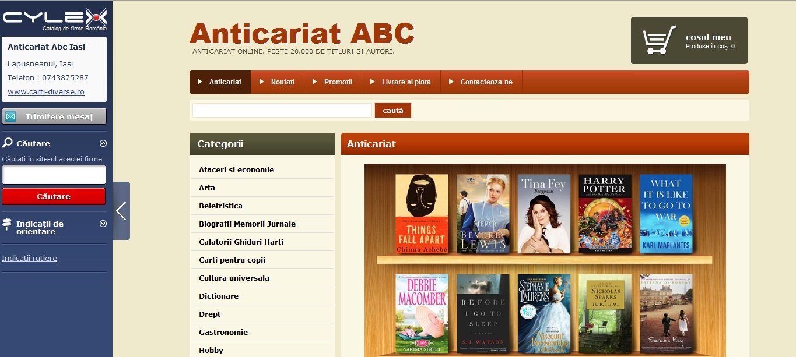
Task: Open the Anticariat menu item
Action: [x=220, y=82]
